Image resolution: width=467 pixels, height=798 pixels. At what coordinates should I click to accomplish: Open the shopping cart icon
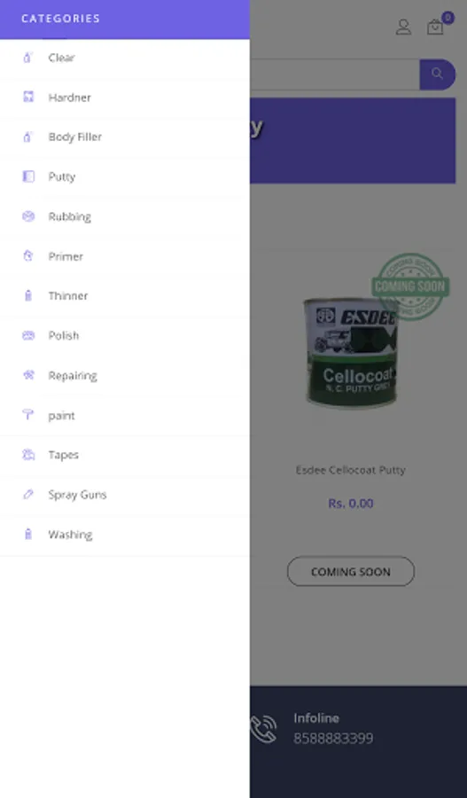pyautogui.click(x=435, y=27)
